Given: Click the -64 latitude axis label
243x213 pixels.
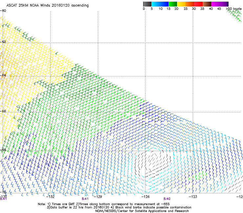Looking at the screenshot, I should point(3,75).
